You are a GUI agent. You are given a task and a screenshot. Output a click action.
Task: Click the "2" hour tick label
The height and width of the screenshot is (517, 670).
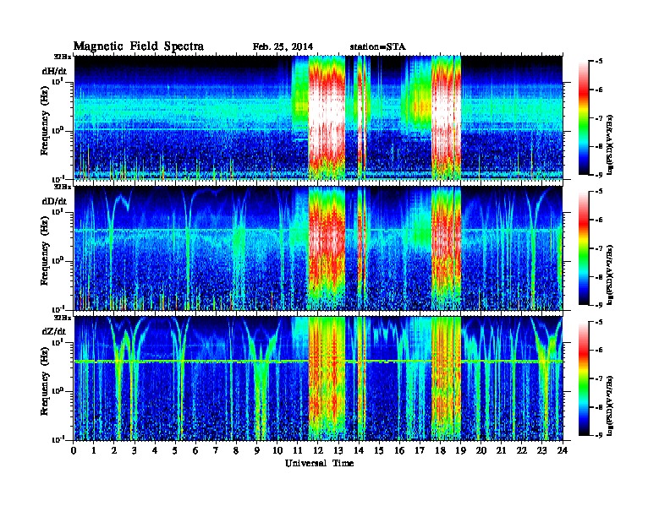[x=114, y=450]
